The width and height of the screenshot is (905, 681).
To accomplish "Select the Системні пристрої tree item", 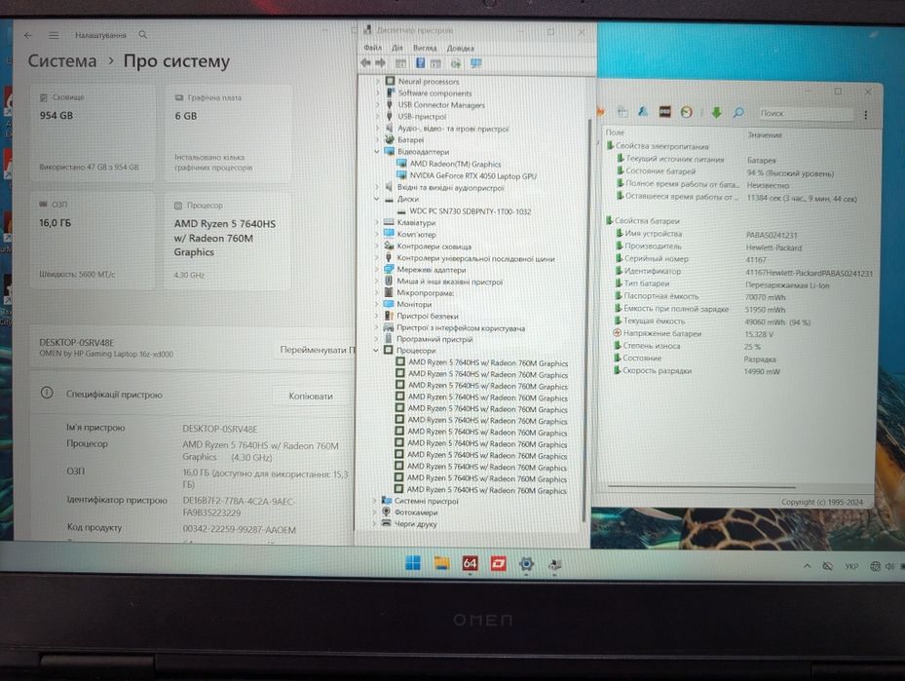I will [x=426, y=501].
